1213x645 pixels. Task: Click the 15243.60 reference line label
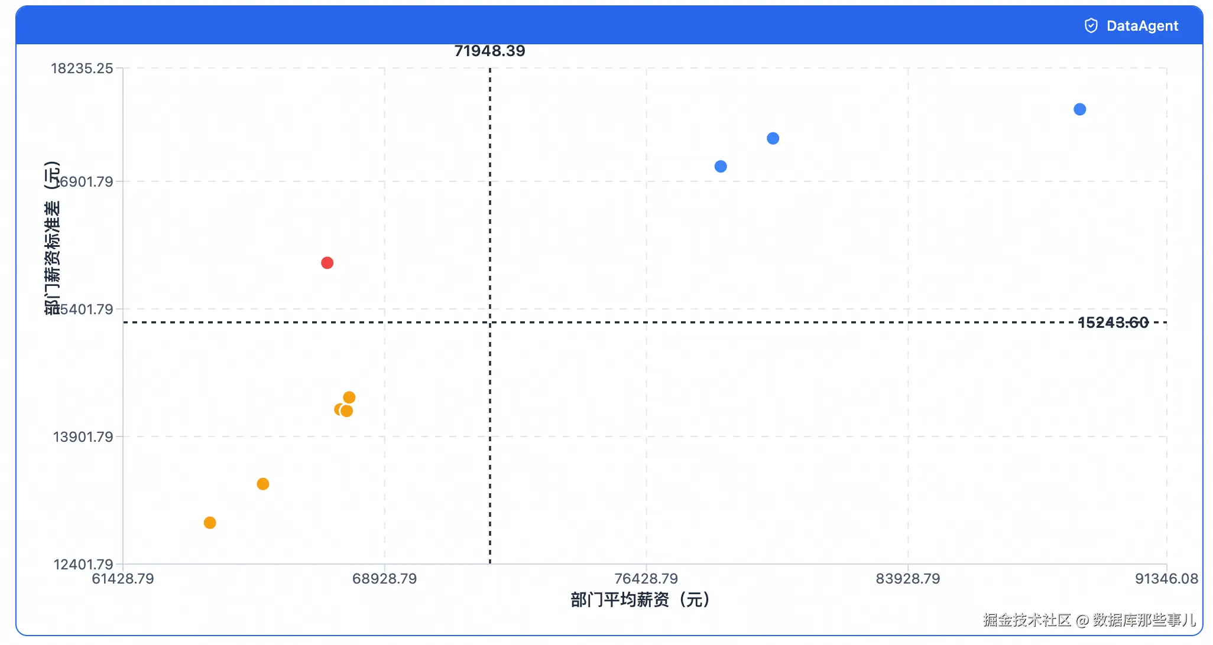coord(1113,322)
